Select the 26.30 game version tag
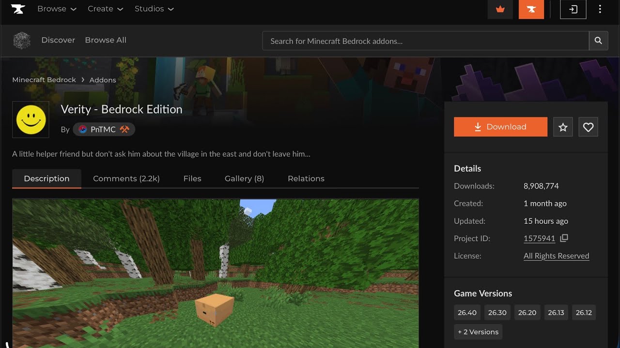This screenshot has width=620, height=348. (x=497, y=313)
